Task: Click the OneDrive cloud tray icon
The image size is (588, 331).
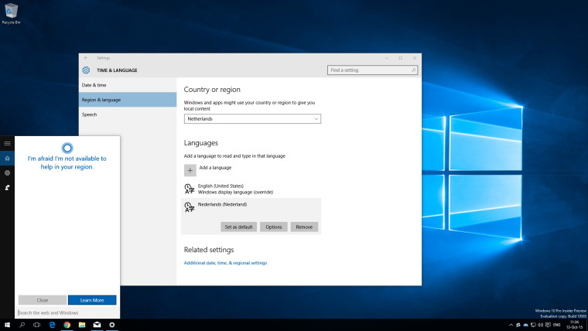Action: [x=526, y=325]
